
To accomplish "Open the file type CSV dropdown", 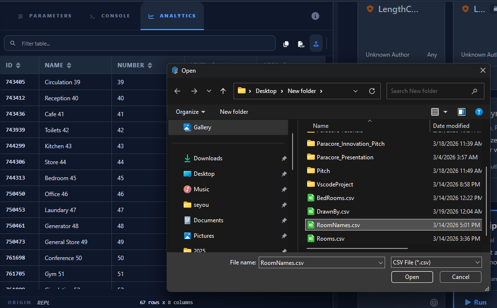I will (x=436, y=262).
